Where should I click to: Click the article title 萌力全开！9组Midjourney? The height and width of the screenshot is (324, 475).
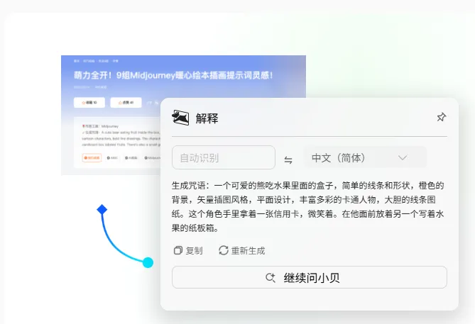[x=173, y=75]
